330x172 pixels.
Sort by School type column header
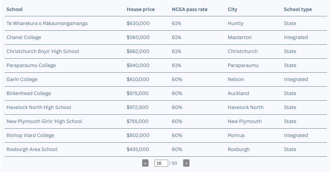[x=298, y=9]
